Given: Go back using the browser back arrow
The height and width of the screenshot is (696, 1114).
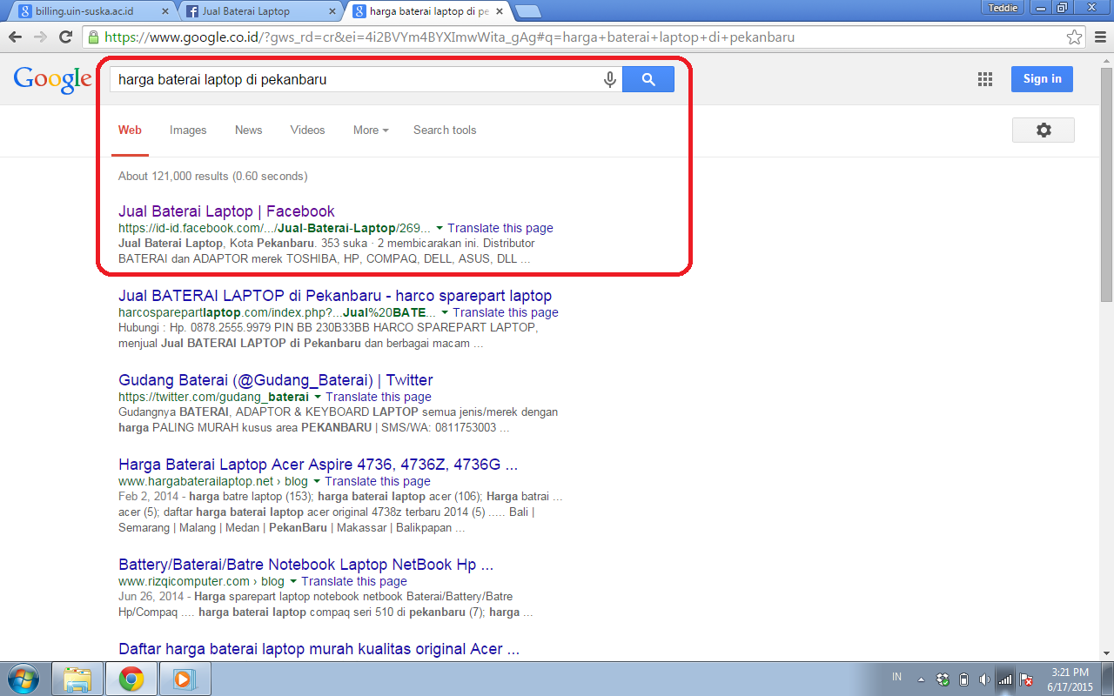Looking at the screenshot, I should tap(16, 37).
